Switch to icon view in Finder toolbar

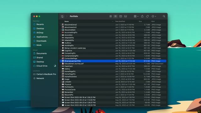pos(111,16)
